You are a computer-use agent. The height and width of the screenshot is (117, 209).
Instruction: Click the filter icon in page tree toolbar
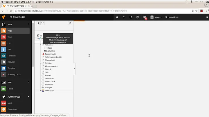(x=42, y=23)
